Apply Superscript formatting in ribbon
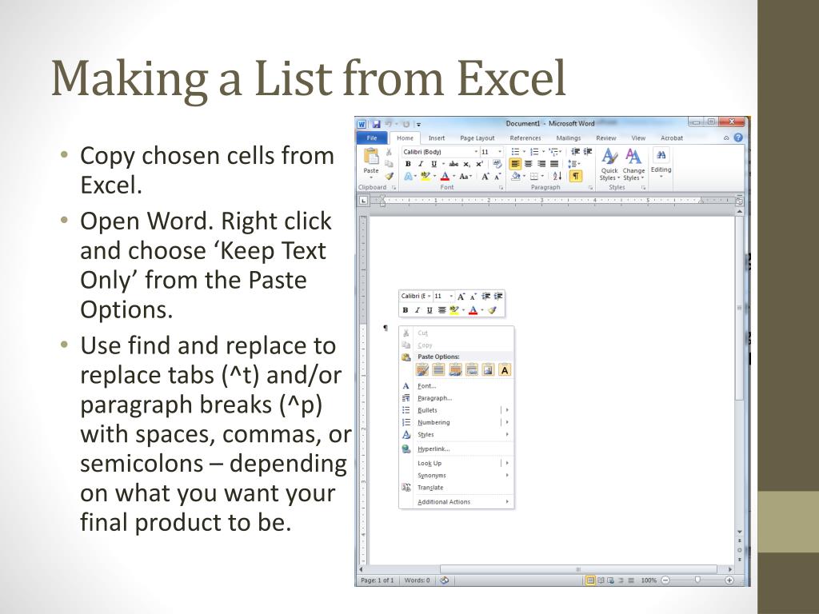Screen dimensions: 819x614 478,164
